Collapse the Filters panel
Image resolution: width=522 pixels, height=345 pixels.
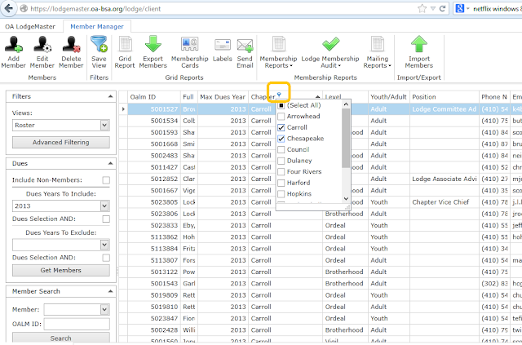click(111, 96)
